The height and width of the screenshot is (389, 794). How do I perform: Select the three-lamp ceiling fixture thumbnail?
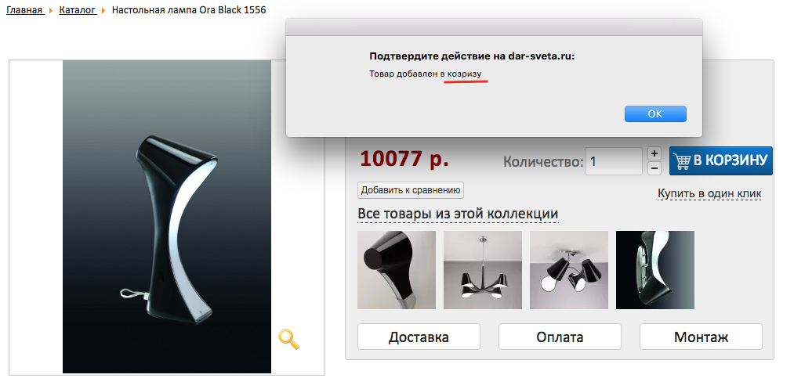pyautogui.click(x=569, y=270)
